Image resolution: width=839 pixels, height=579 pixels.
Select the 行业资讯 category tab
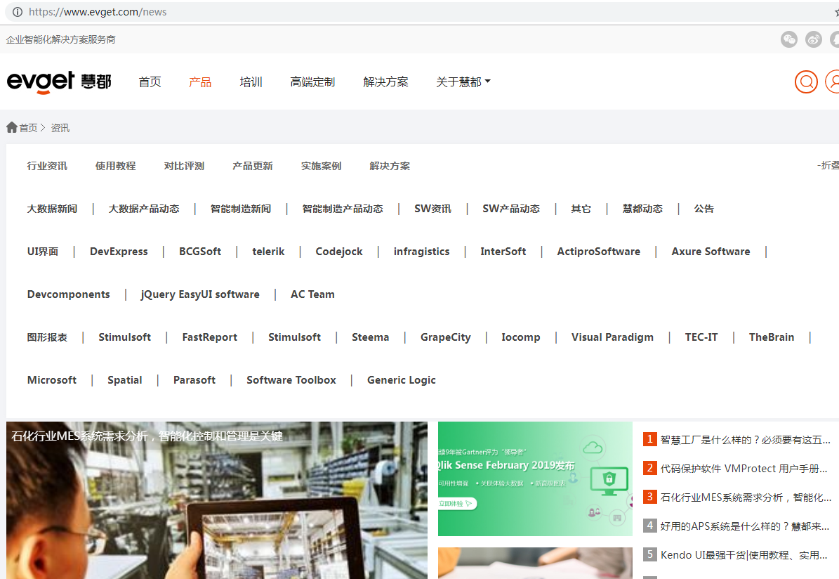tap(47, 167)
